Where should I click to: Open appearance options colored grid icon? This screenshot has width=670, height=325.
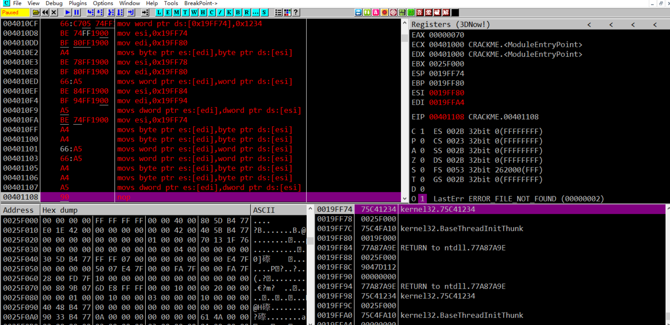click(x=287, y=13)
